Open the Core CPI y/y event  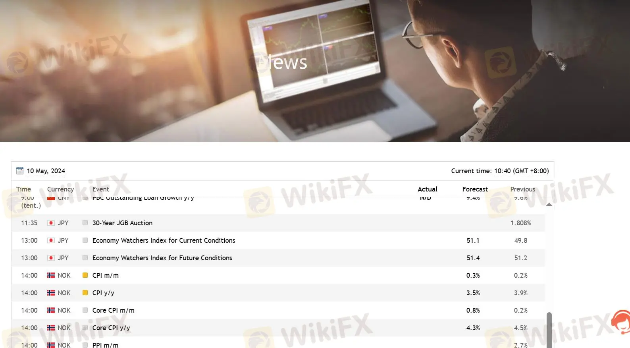tap(111, 328)
